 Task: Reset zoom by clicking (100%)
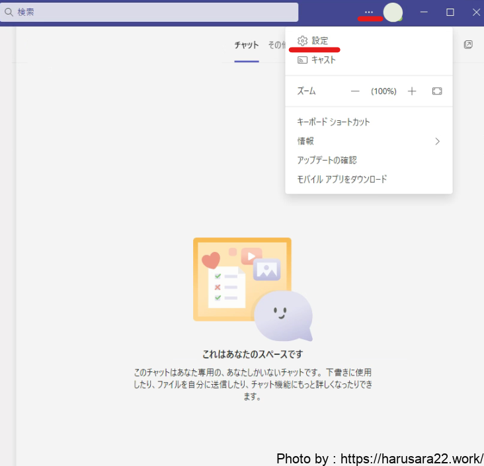pos(383,91)
